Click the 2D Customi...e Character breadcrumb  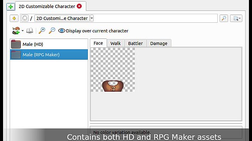click(x=62, y=18)
